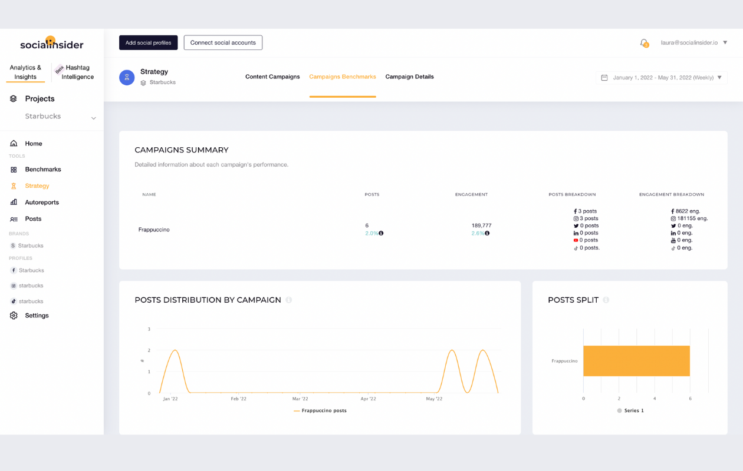This screenshot has height=471, width=743.
Task: Click the Instagram icon beside 181155 eng.
Action: 673,218
